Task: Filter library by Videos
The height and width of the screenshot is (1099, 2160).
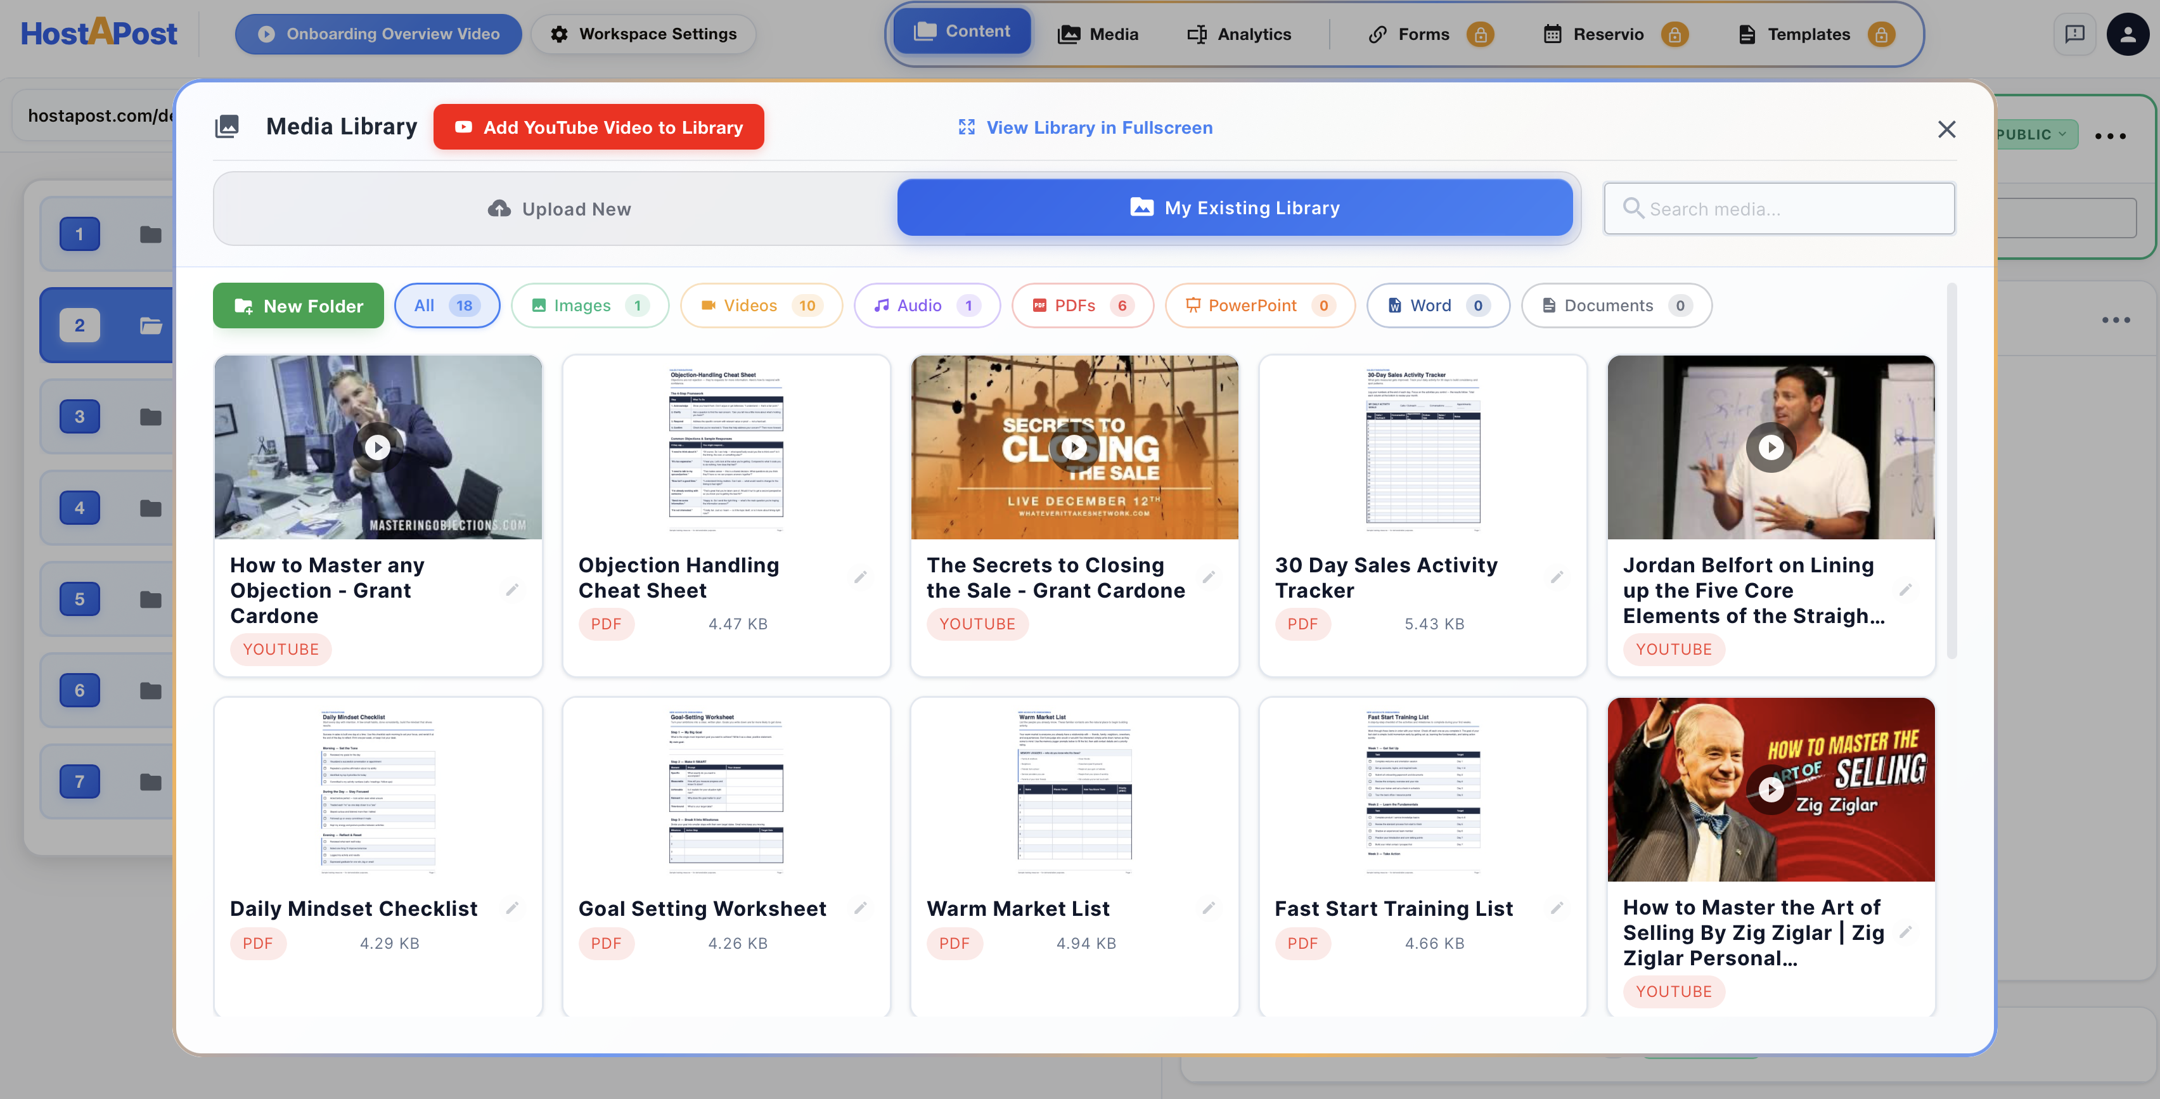Action: click(x=761, y=305)
